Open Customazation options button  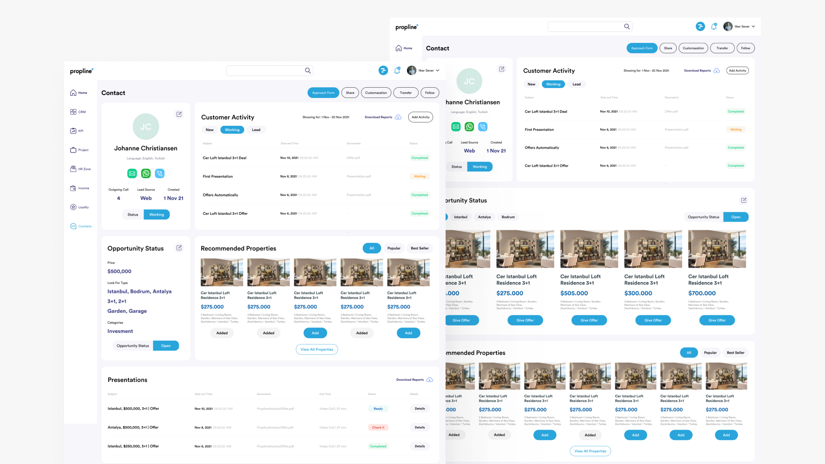point(376,93)
